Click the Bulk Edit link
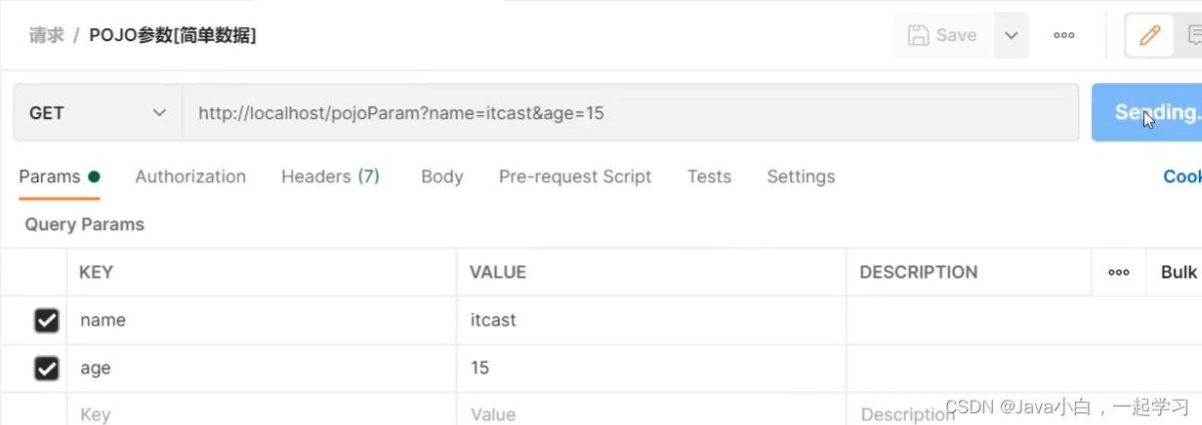This screenshot has height=425, width=1202. [1179, 272]
